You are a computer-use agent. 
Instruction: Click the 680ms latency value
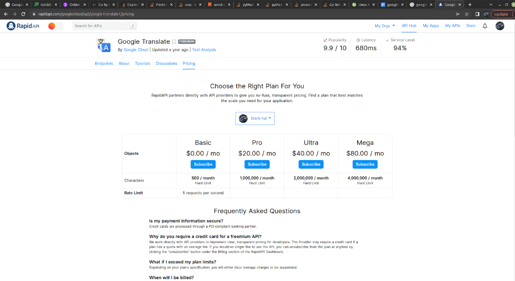point(366,48)
